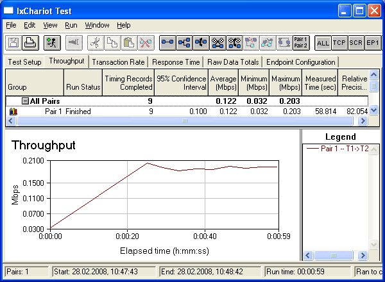Click the Run test running-man icon
The width and height of the screenshot is (385, 282).
[52, 43]
